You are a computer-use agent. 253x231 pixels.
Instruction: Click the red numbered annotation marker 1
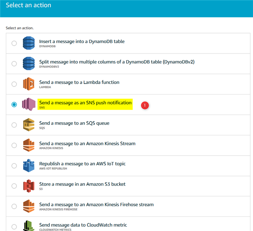pyautogui.click(x=145, y=105)
